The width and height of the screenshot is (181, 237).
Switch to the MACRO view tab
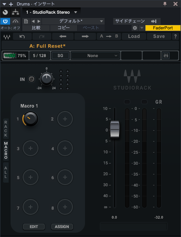6,151
